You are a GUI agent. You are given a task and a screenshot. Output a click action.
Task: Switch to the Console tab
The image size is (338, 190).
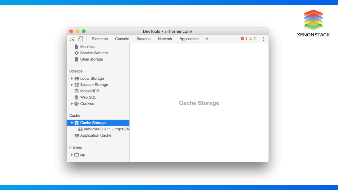(x=122, y=39)
